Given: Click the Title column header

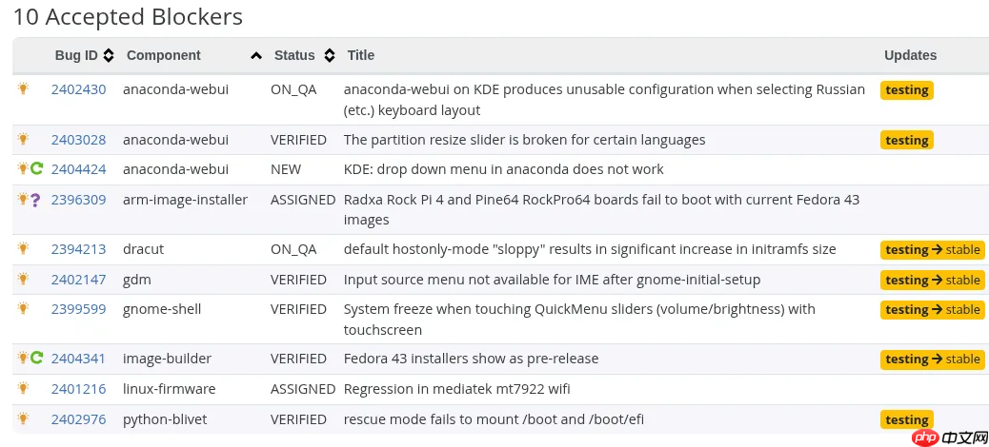Looking at the screenshot, I should [361, 55].
